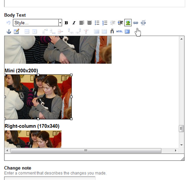Click the Undo arrow icon
Screen dimensions: 189x180
[9, 23]
